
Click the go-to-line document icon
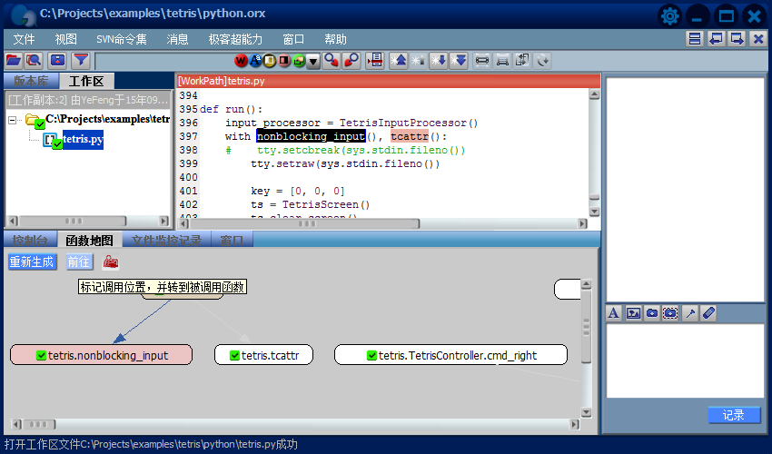click(x=375, y=61)
